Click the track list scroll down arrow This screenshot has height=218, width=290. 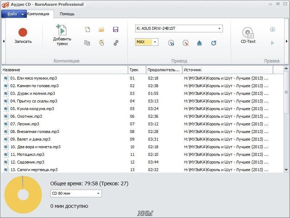coord(286,170)
